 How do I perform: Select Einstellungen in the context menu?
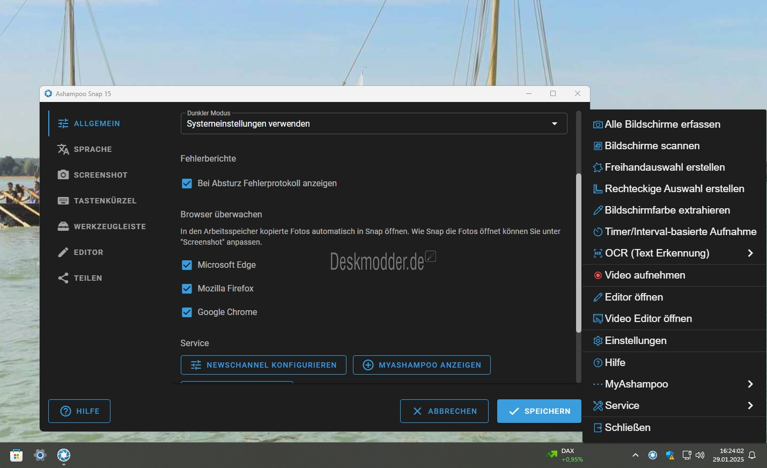pyautogui.click(x=674, y=341)
